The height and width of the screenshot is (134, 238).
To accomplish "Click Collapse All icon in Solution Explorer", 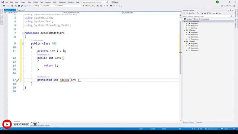I will point(208,13).
